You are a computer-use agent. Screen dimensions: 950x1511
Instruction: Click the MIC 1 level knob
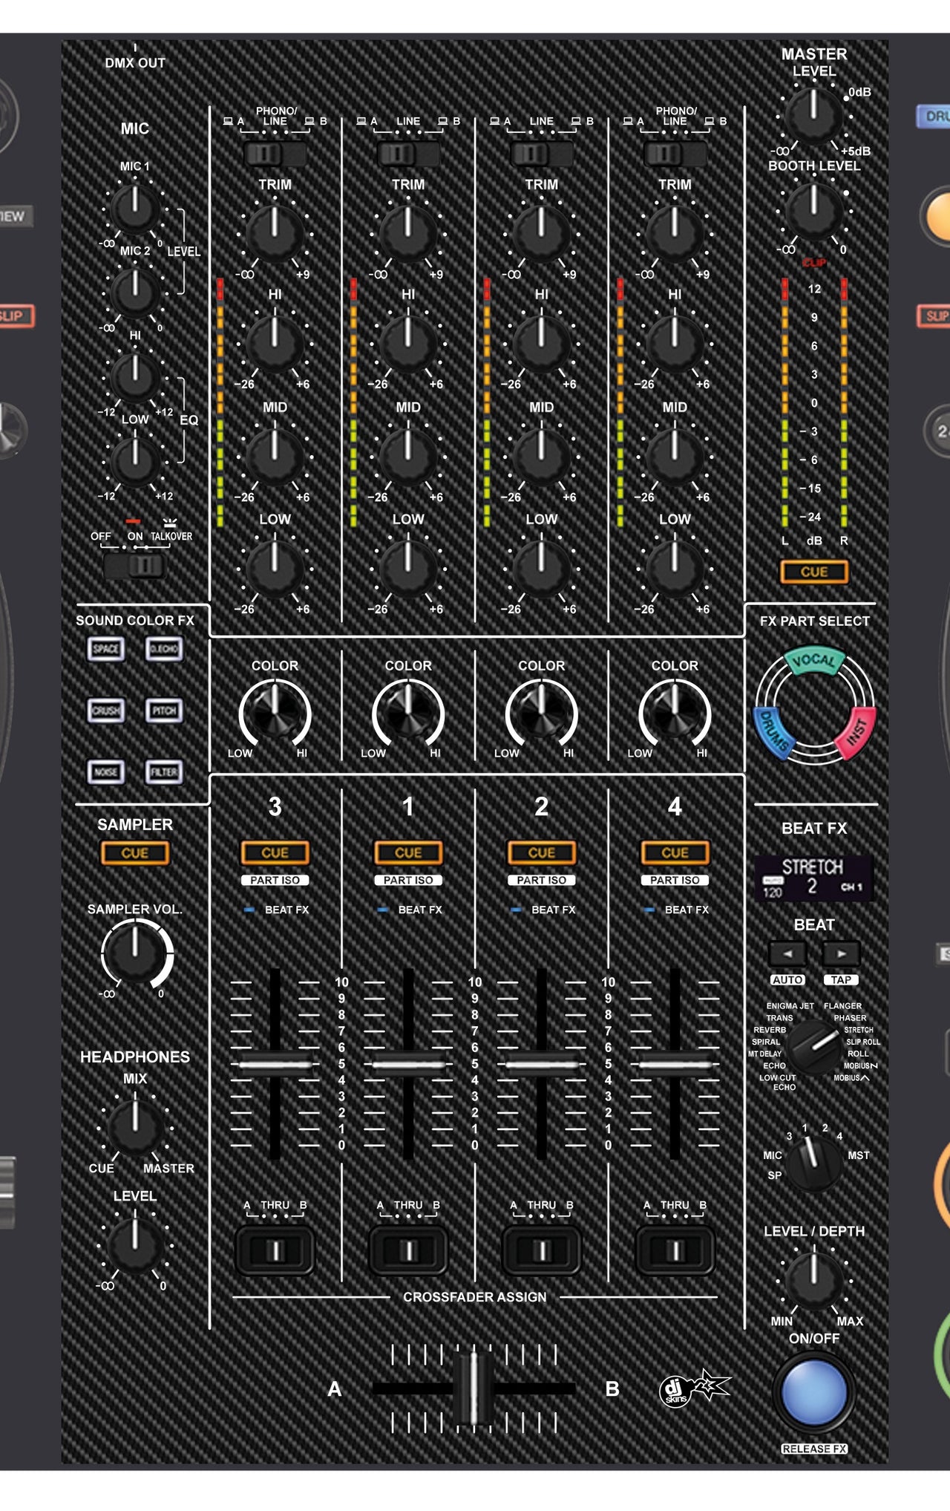pyautogui.click(x=135, y=209)
